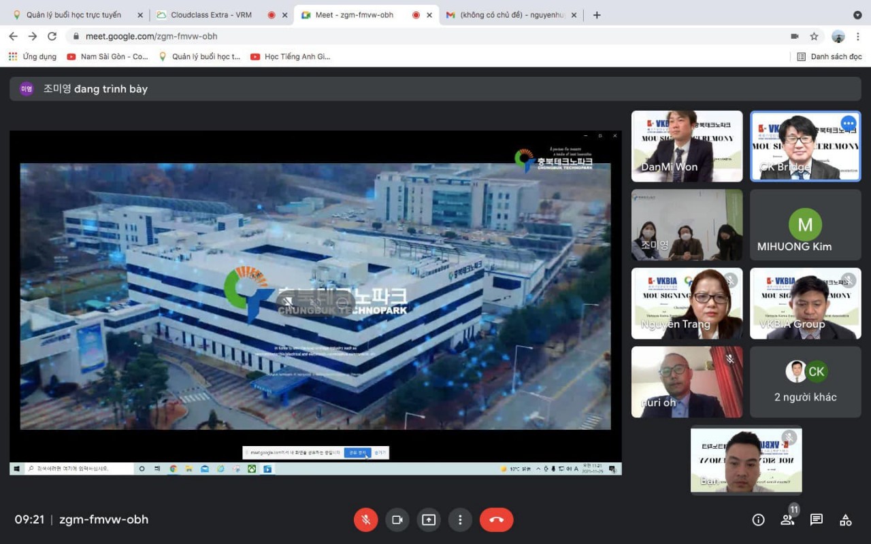Bookmark this page with the star icon
This screenshot has width=871, height=544.
[x=814, y=36]
